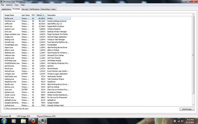The width and height of the screenshot is (198, 124).
Task: Click the System settings protector description
Action: [57, 21]
